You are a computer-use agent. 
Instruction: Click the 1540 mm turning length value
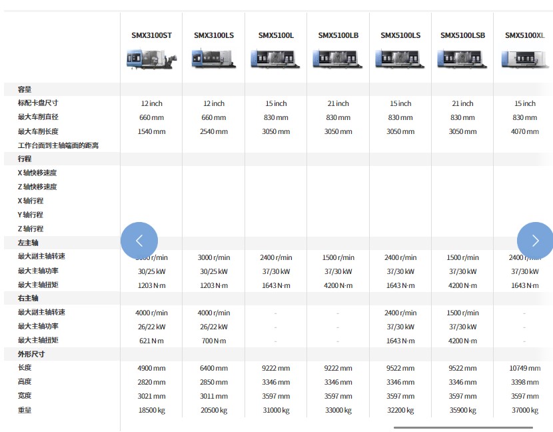(x=152, y=131)
